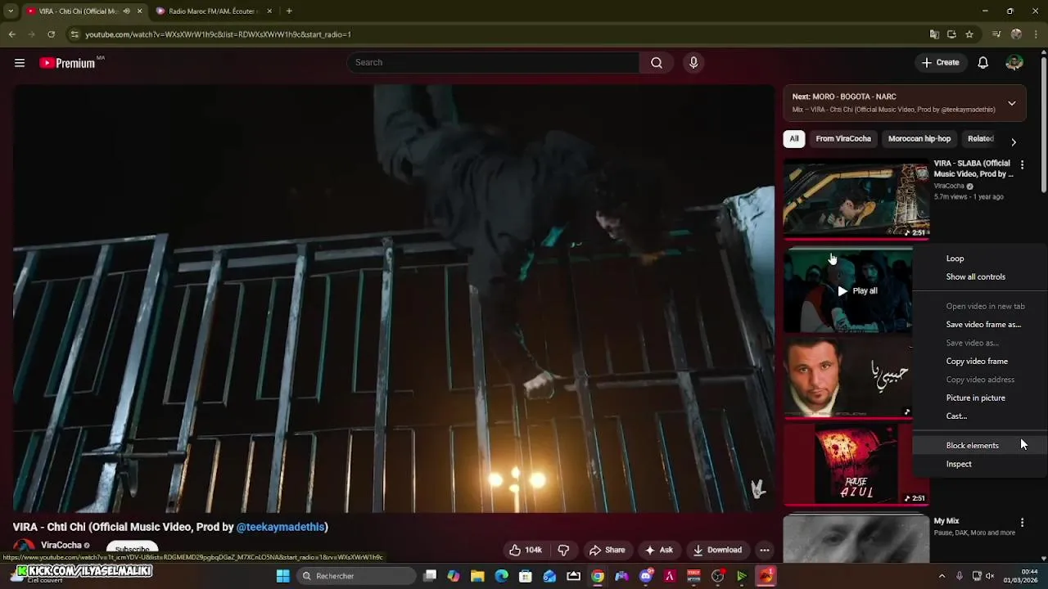The image size is (1048, 589).
Task: Select Save video frame as...
Action: [x=981, y=325]
